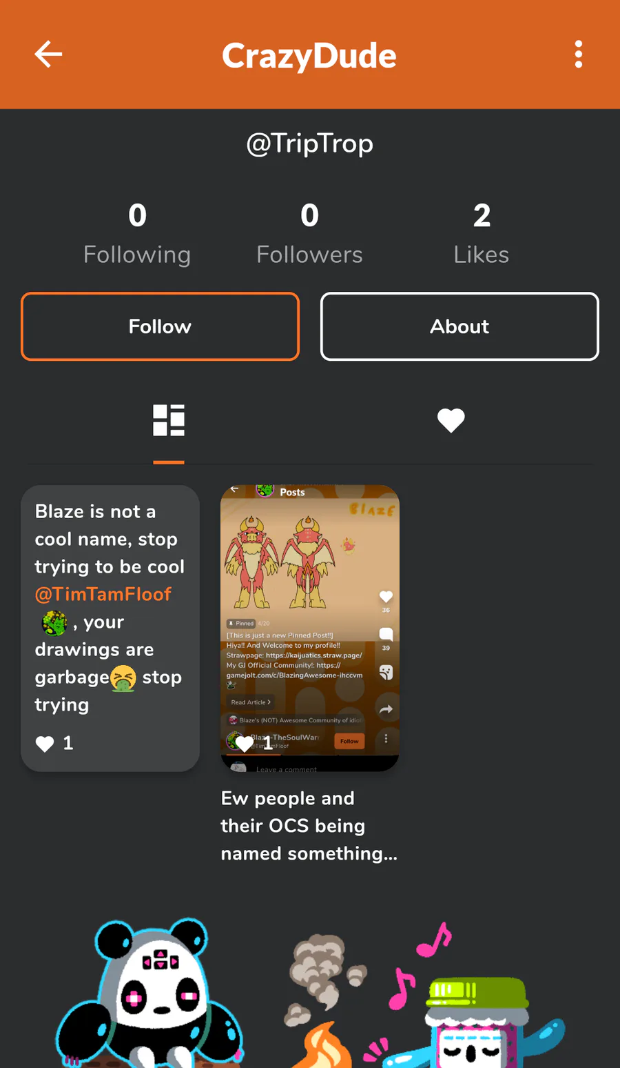Switch to the posts grid tab
Viewport: 620px width, 1068px height.
point(169,420)
